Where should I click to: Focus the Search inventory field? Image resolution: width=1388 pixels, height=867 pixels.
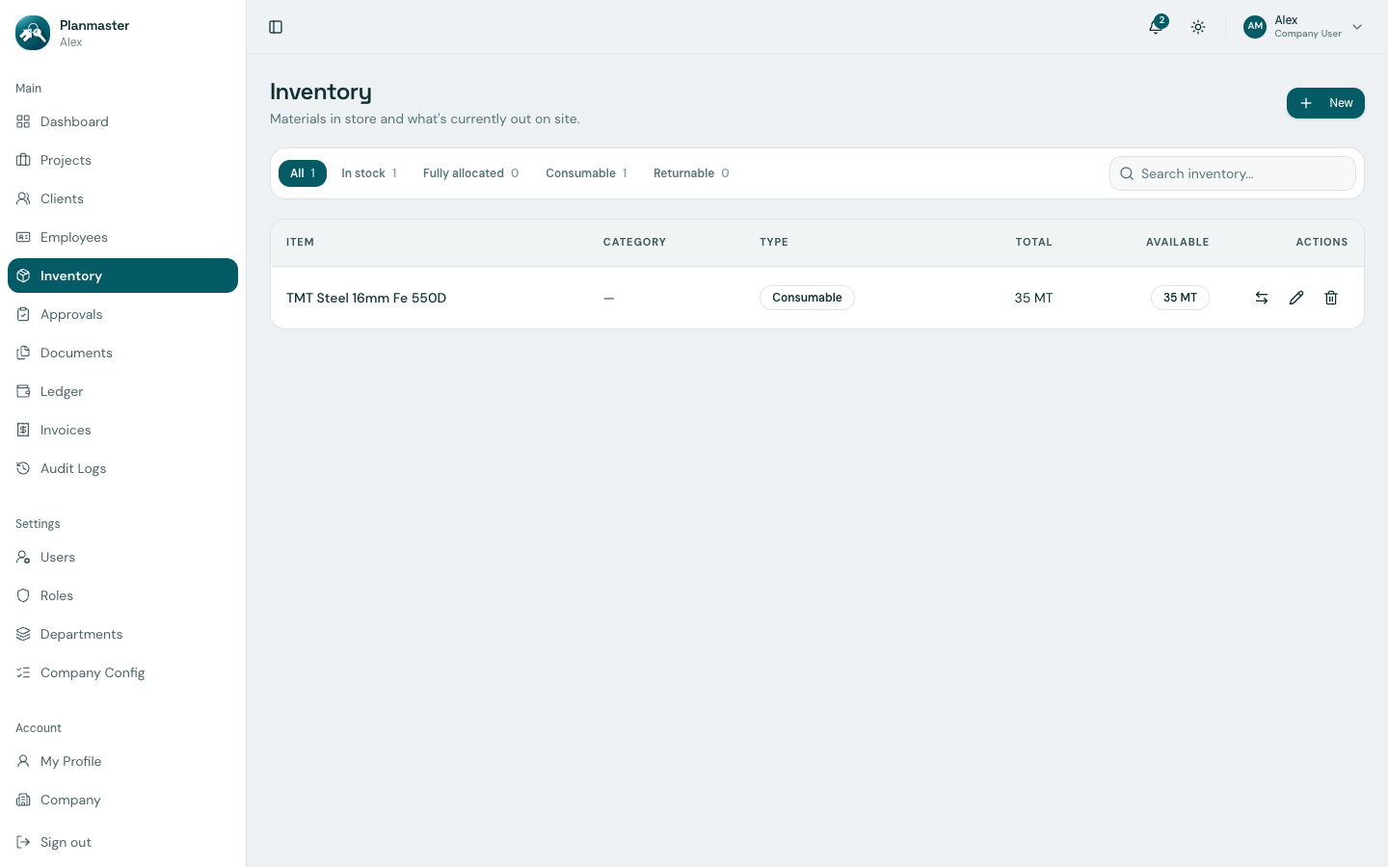pyautogui.click(x=1233, y=173)
